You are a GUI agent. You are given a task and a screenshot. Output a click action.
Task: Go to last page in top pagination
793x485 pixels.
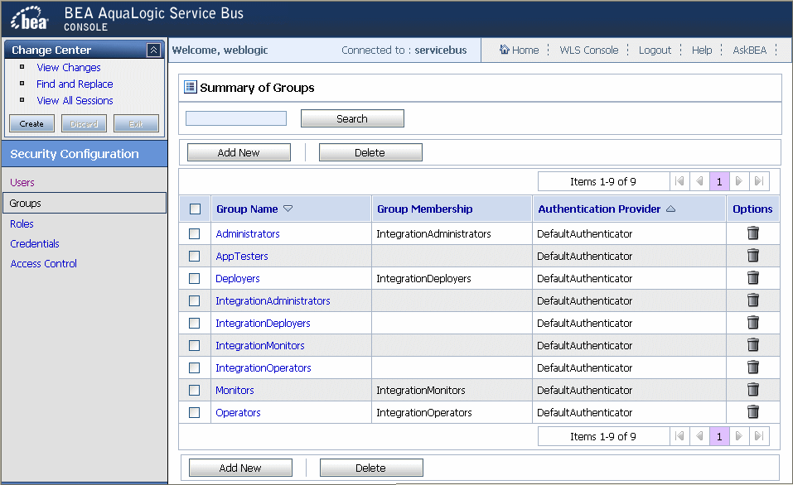(x=758, y=181)
